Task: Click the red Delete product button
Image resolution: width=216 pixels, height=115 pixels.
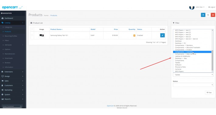Action: pos(213,15)
